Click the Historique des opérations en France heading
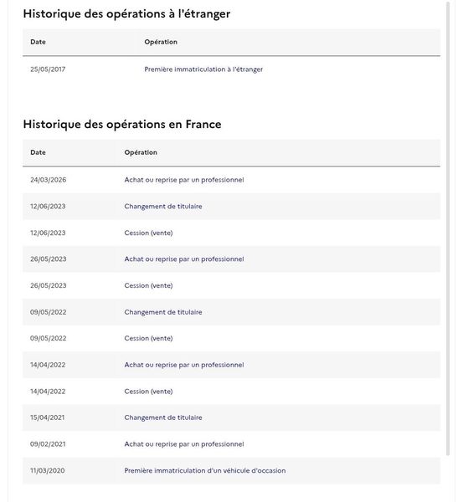Image resolution: width=463 pixels, height=502 pixels. tap(122, 124)
